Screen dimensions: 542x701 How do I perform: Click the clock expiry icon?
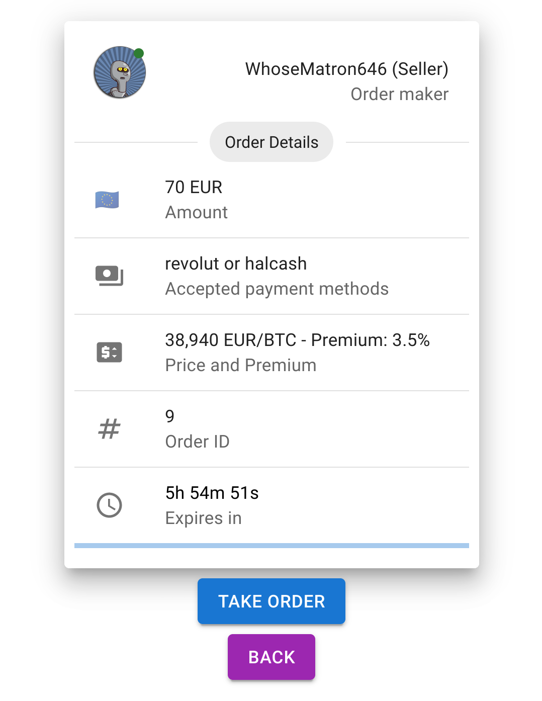(x=109, y=505)
